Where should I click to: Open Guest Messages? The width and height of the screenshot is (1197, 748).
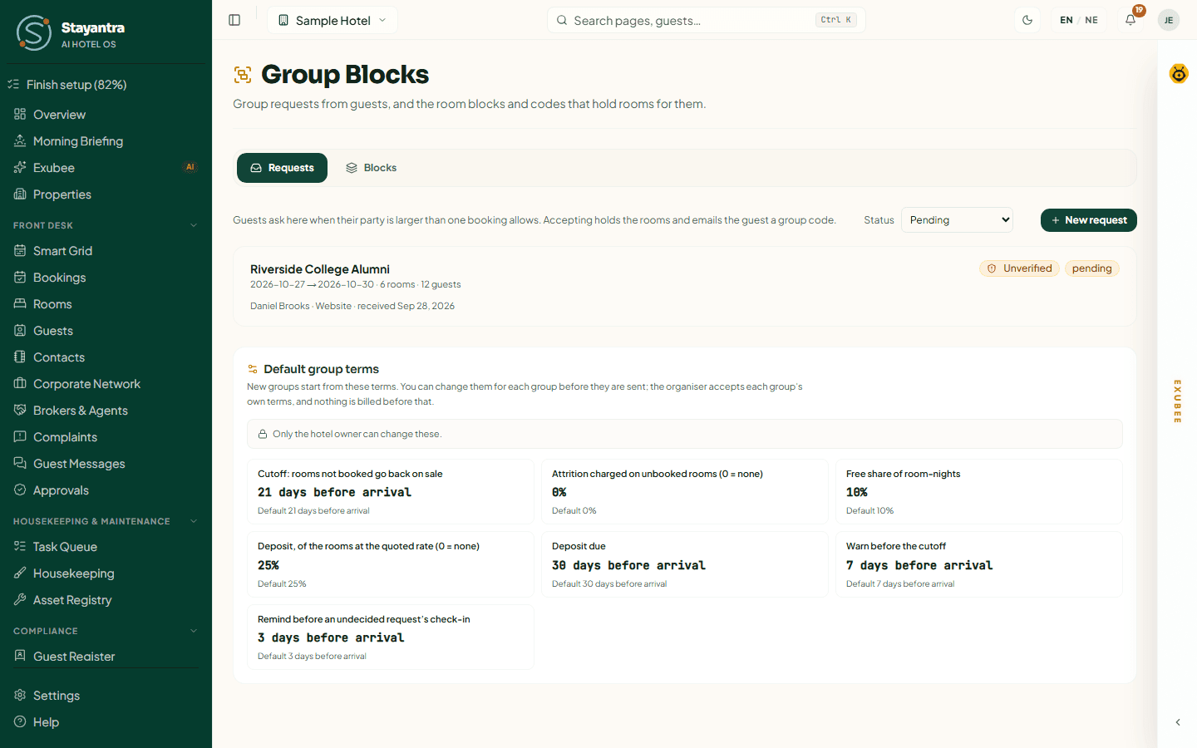[x=106, y=464]
